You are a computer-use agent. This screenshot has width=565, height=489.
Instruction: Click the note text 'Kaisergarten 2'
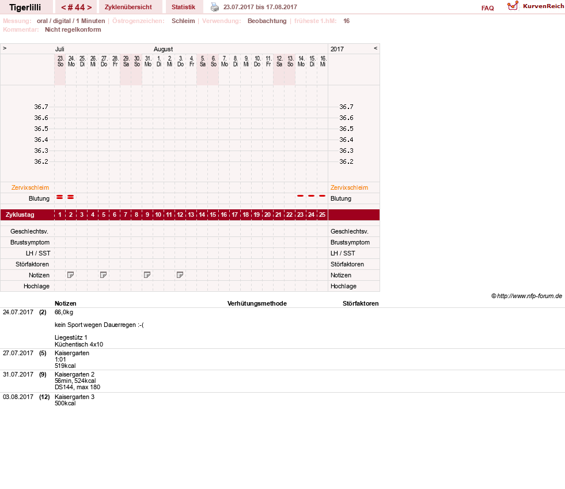click(x=75, y=374)
